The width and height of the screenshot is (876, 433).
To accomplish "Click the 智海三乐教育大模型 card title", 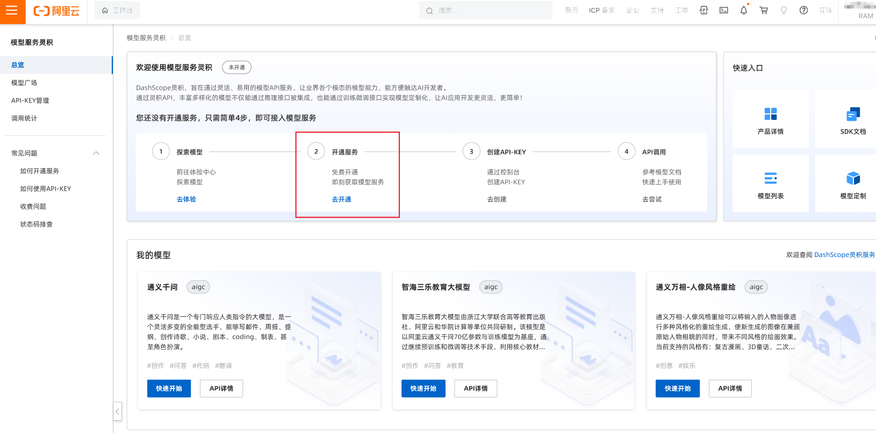I will coord(436,287).
